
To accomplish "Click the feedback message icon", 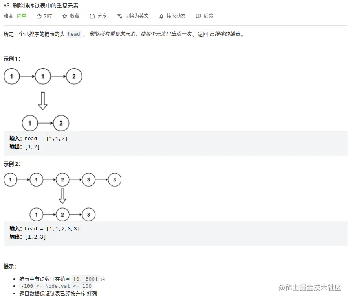I will [198, 16].
